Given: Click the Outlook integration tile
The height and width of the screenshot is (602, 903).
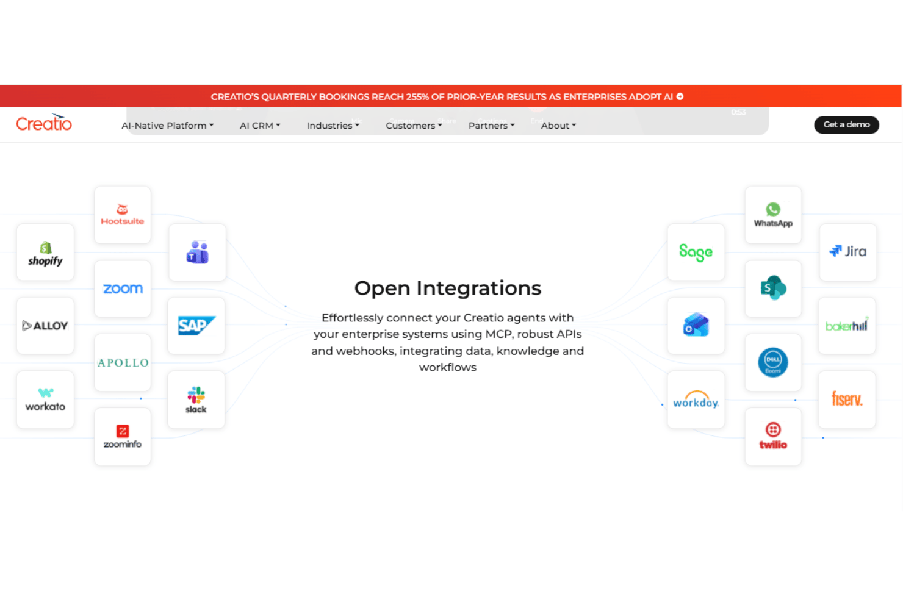Looking at the screenshot, I should point(696,326).
